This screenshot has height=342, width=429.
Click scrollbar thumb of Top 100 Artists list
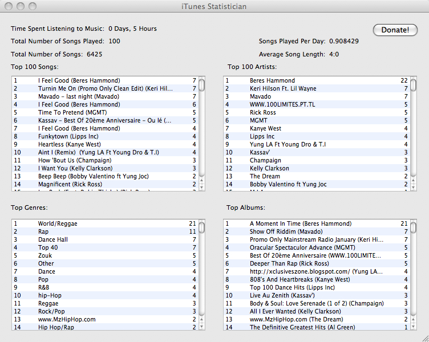point(414,84)
